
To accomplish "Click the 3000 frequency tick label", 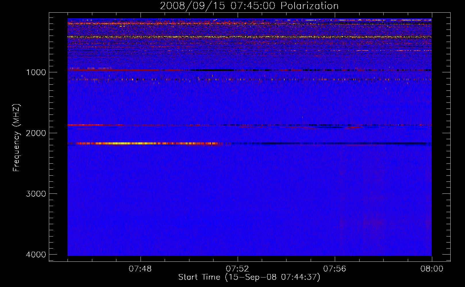I will (36, 194).
